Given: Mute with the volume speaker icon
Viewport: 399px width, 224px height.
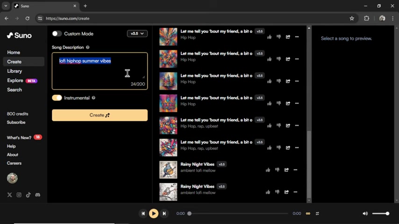Looking at the screenshot, I should tap(365, 214).
